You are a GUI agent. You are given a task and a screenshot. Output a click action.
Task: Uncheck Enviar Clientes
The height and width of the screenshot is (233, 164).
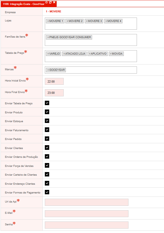pos(47,148)
